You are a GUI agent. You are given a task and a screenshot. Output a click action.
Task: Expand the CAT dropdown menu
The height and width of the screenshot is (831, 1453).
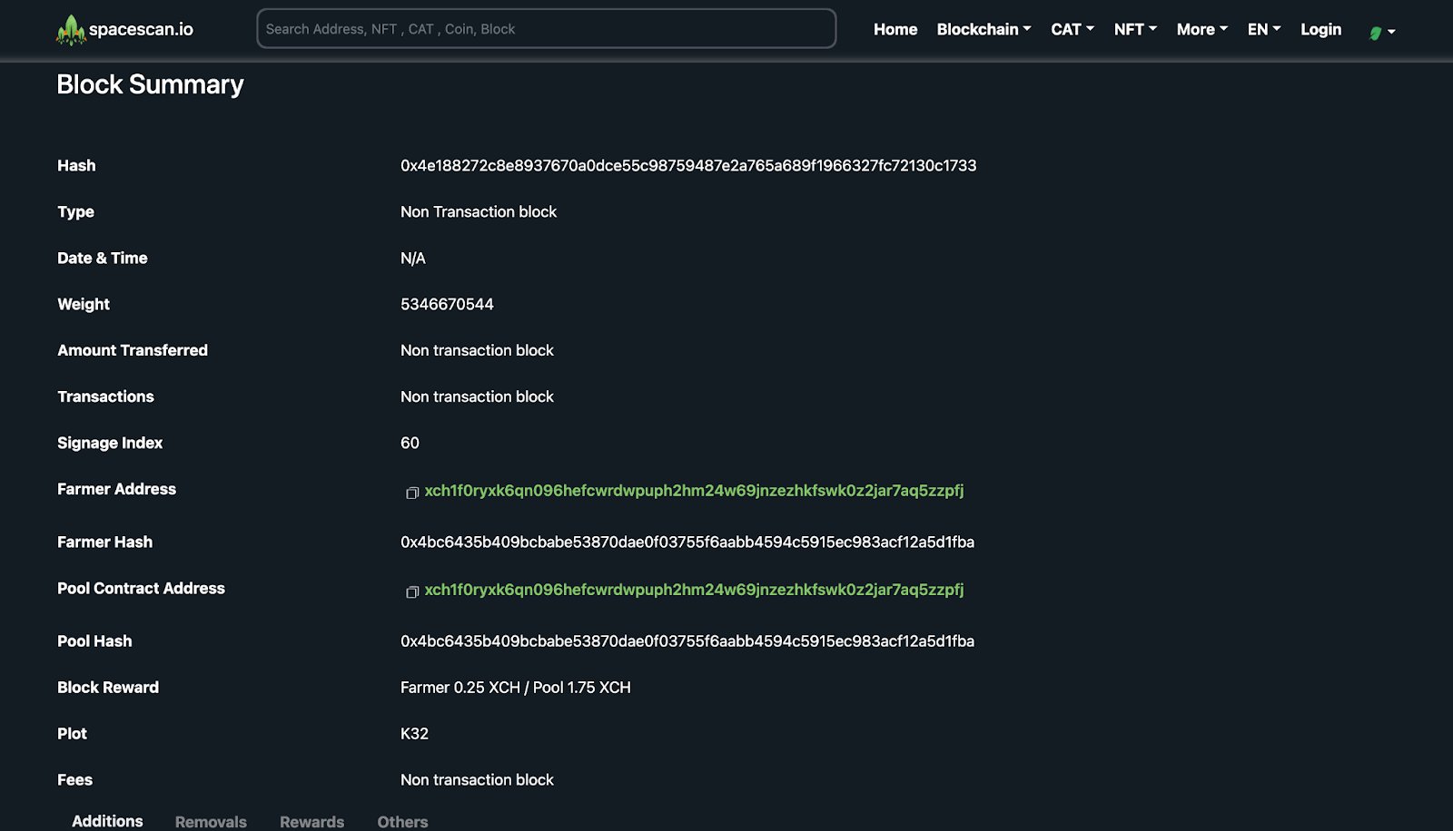point(1072,29)
